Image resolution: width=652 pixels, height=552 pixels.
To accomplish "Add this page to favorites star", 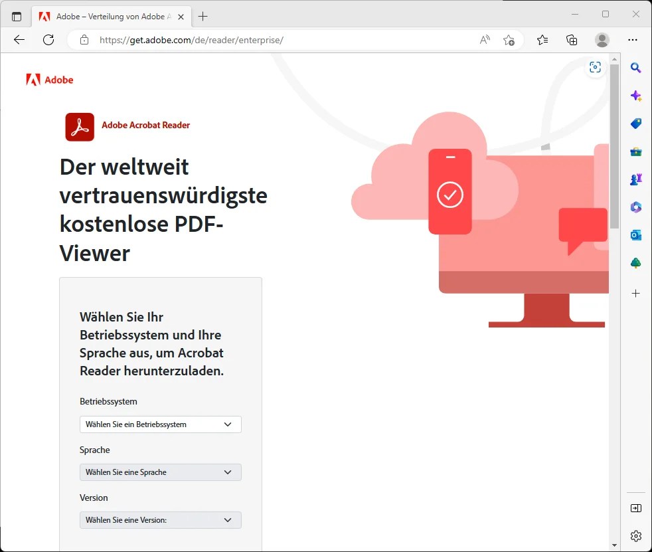I will 509,40.
